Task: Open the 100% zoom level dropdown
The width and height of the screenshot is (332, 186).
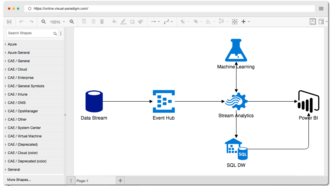Action: [58, 22]
